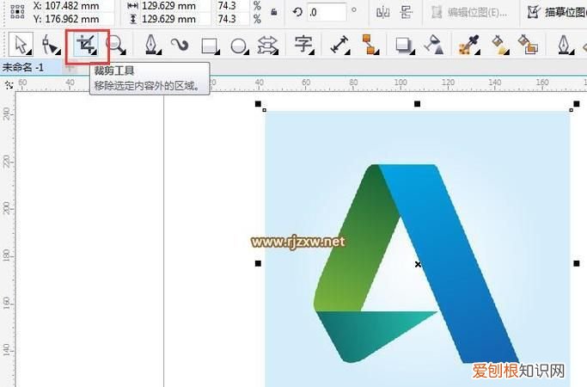587x387 pixels.
Task: Choose the Zoom magnifier tool
Action: click(114, 45)
